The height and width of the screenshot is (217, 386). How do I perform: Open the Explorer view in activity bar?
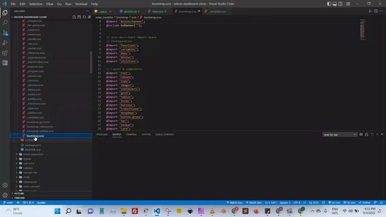tap(5, 13)
